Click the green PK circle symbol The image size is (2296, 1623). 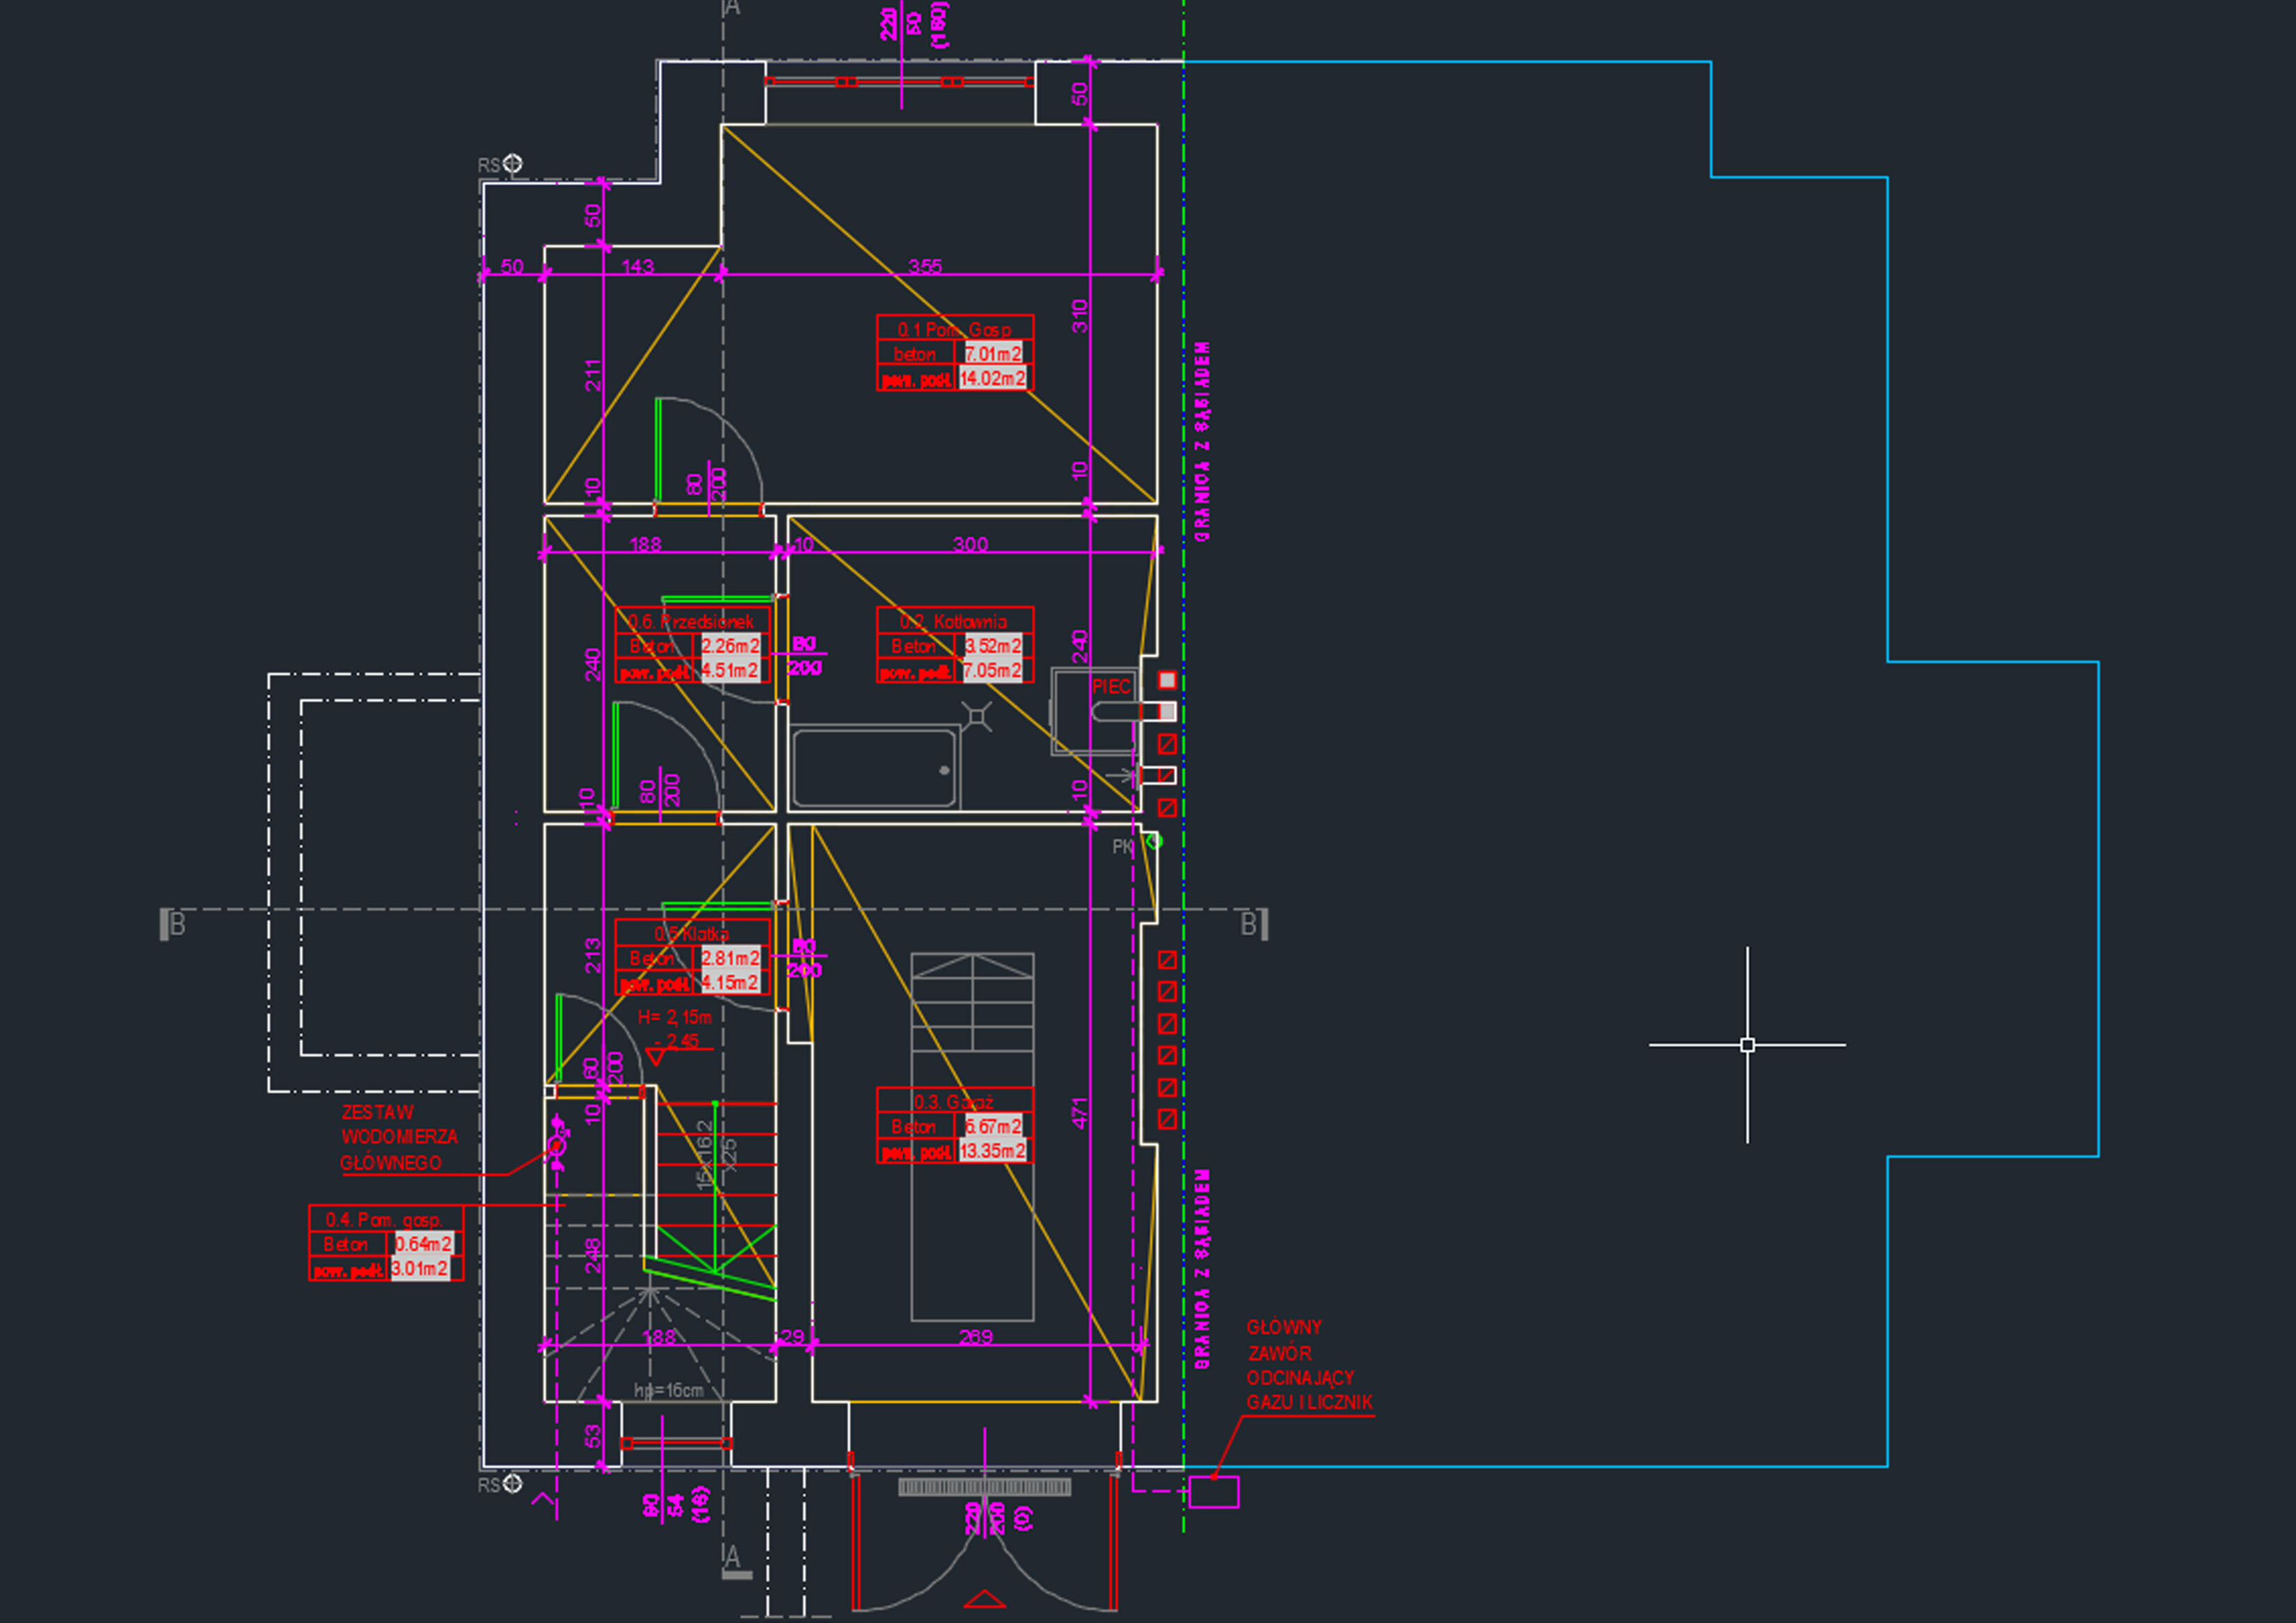pyautogui.click(x=1154, y=841)
